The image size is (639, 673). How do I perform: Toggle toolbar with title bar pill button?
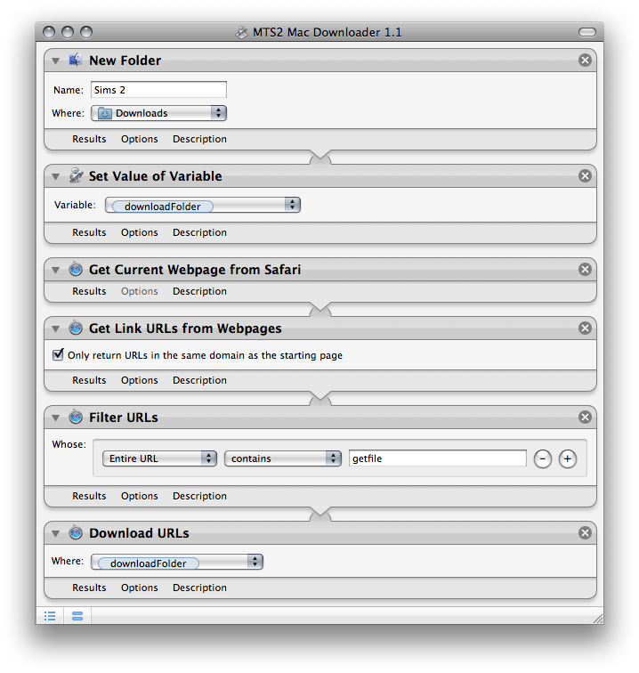tap(587, 32)
